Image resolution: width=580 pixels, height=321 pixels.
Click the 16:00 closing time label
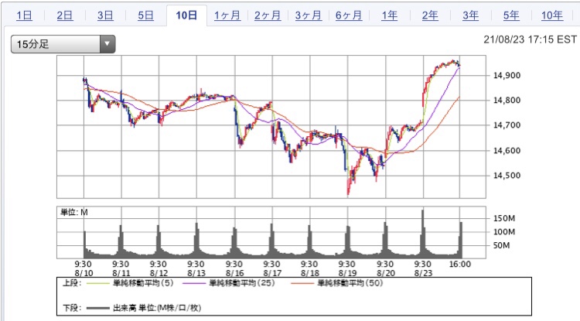[x=460, y=264]
